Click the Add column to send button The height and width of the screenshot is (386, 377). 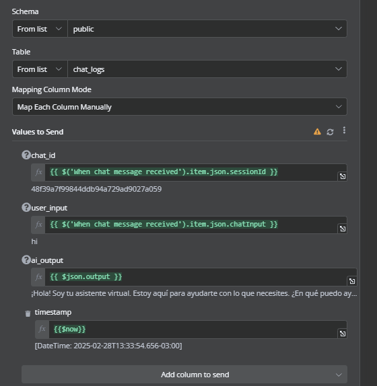(184, 375)
